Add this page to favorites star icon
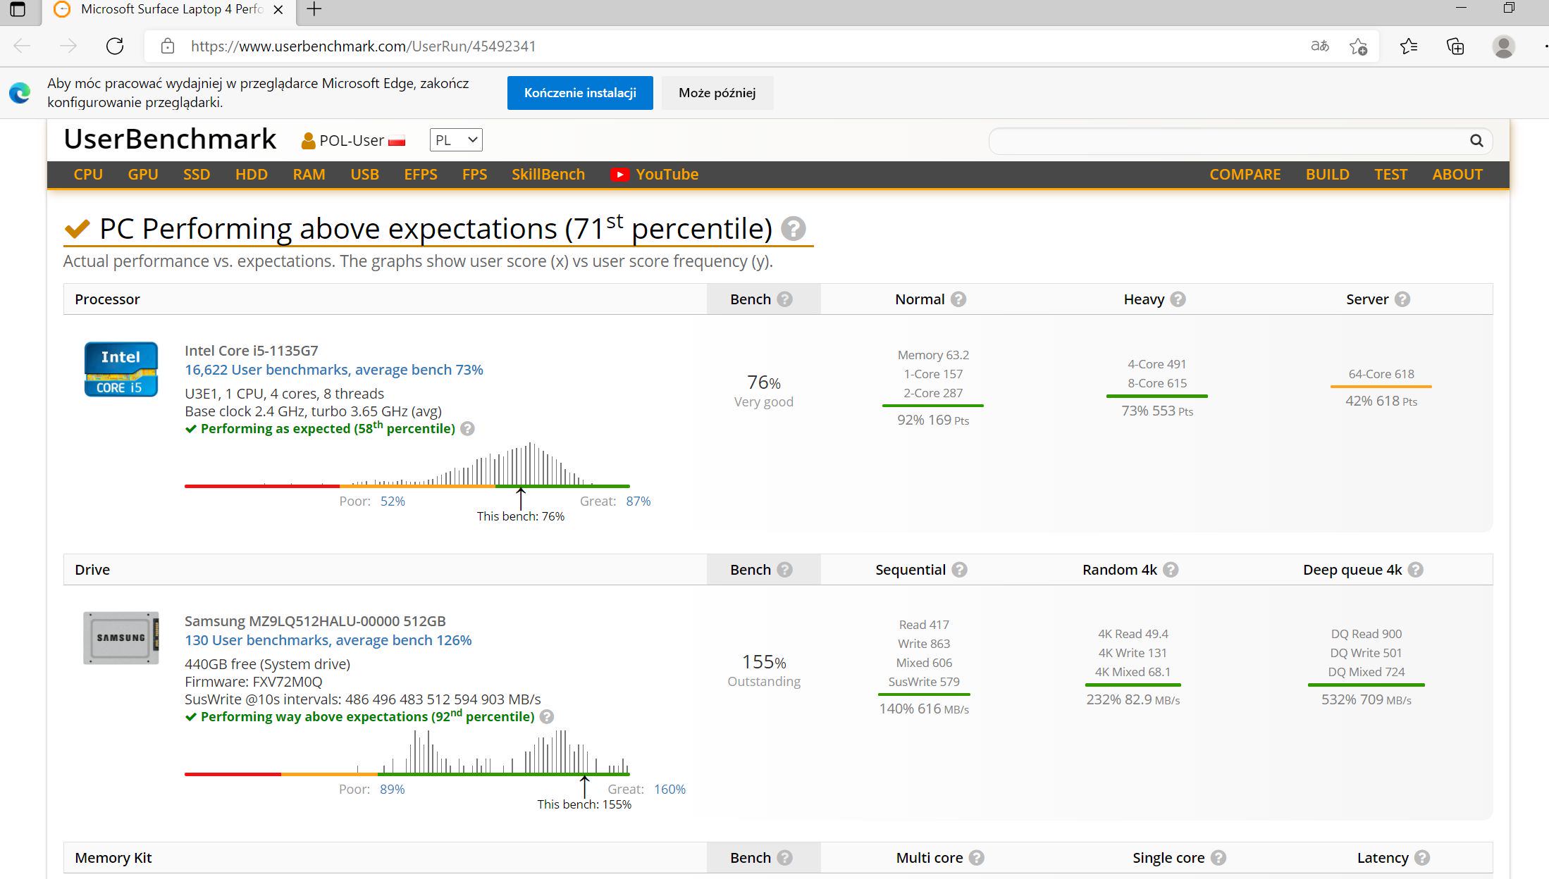1549x879 pixels. [x=1358, y=46]
